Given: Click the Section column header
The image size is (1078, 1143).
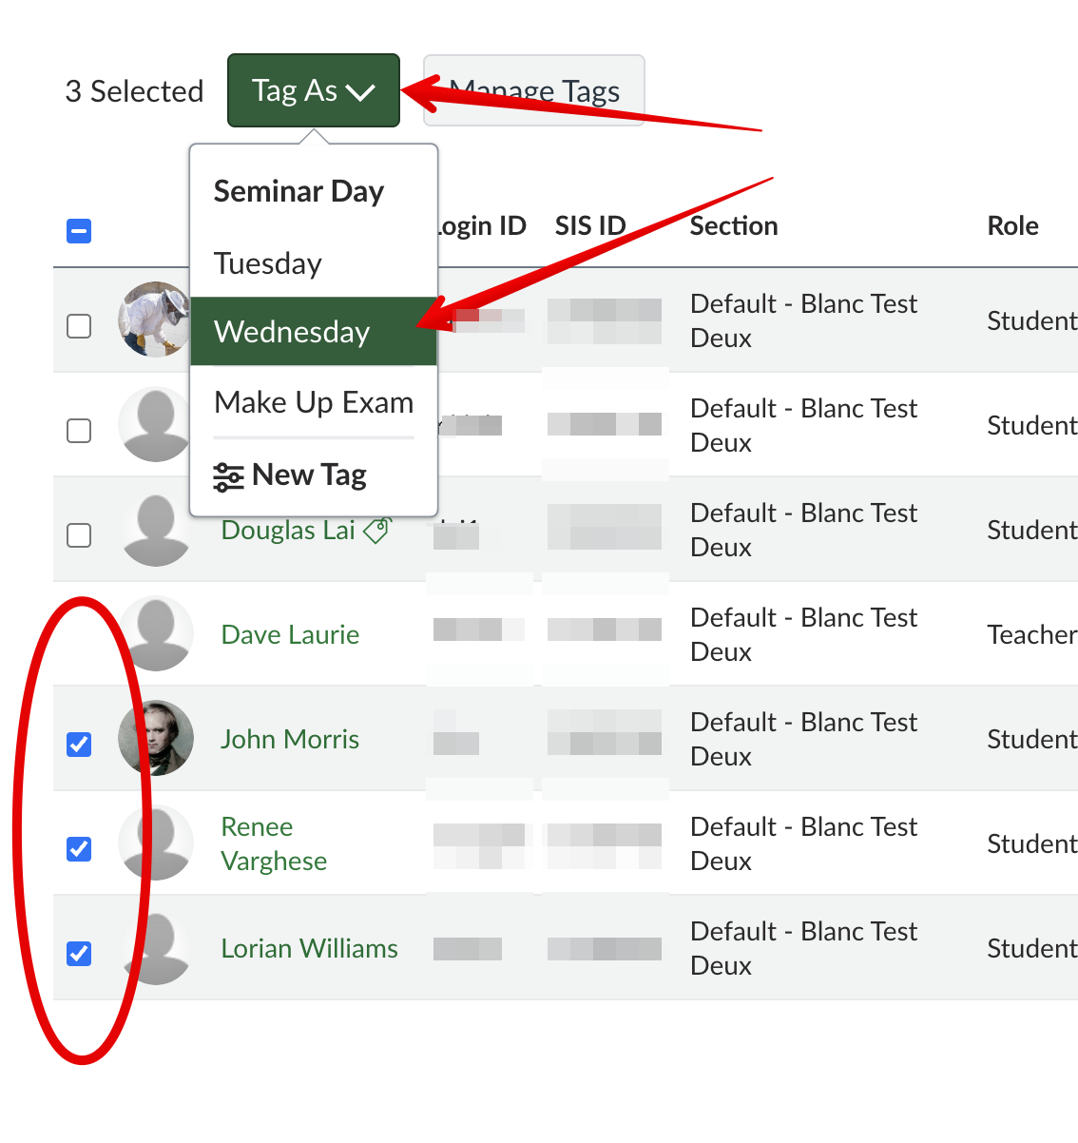Looking at the screenshot, I should tap(733, 226).
